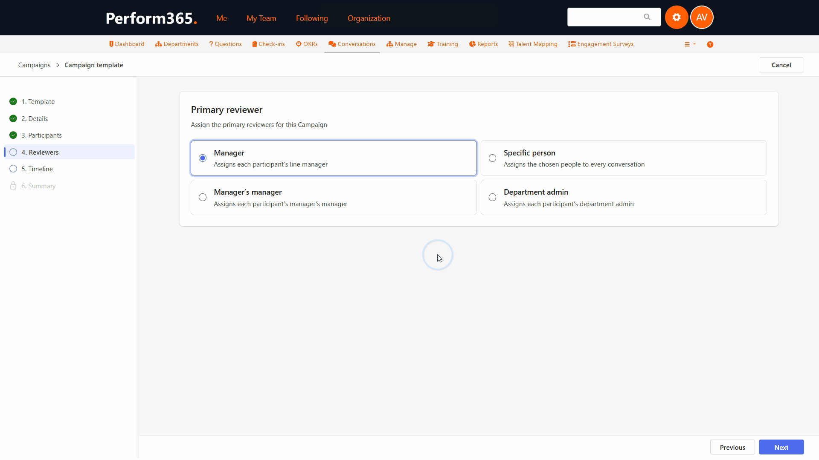This screenshot has height=460, width=819.
Task: Open the Departments section
Action: click(x=177, y=44)
